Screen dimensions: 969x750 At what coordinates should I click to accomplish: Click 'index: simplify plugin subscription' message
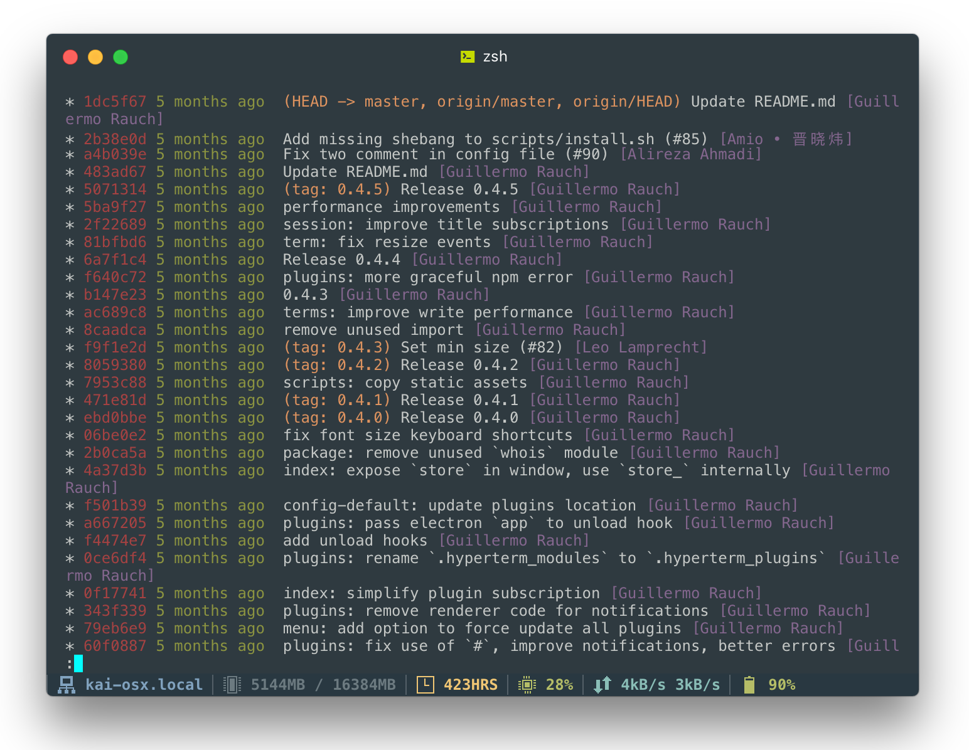click(x=441, y=593)
